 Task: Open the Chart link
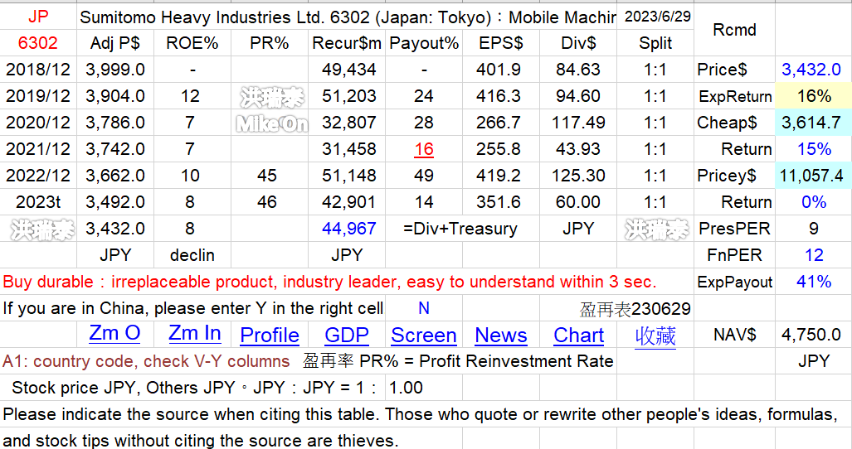(x=579, y=336)
